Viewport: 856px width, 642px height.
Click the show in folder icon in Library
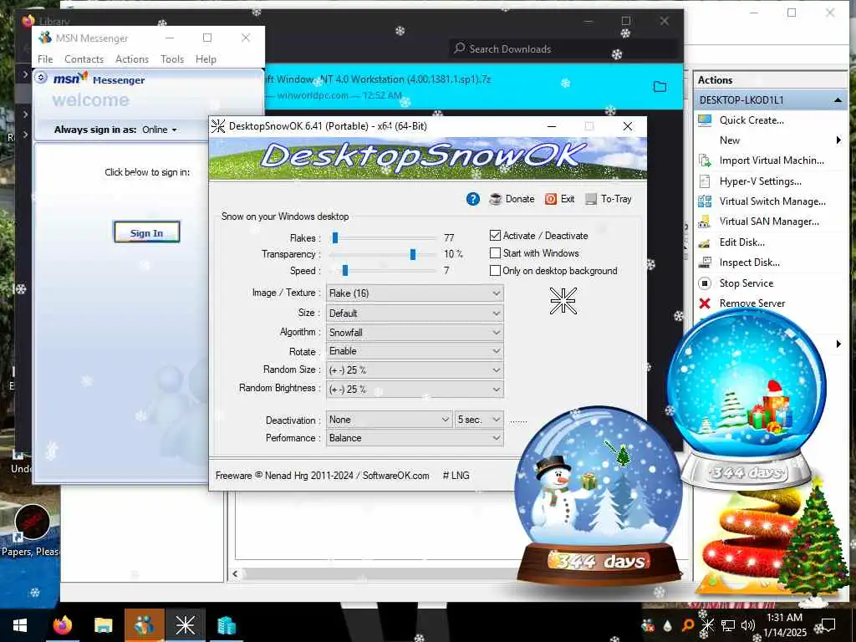pyautogui.click(x=660, y=86)
